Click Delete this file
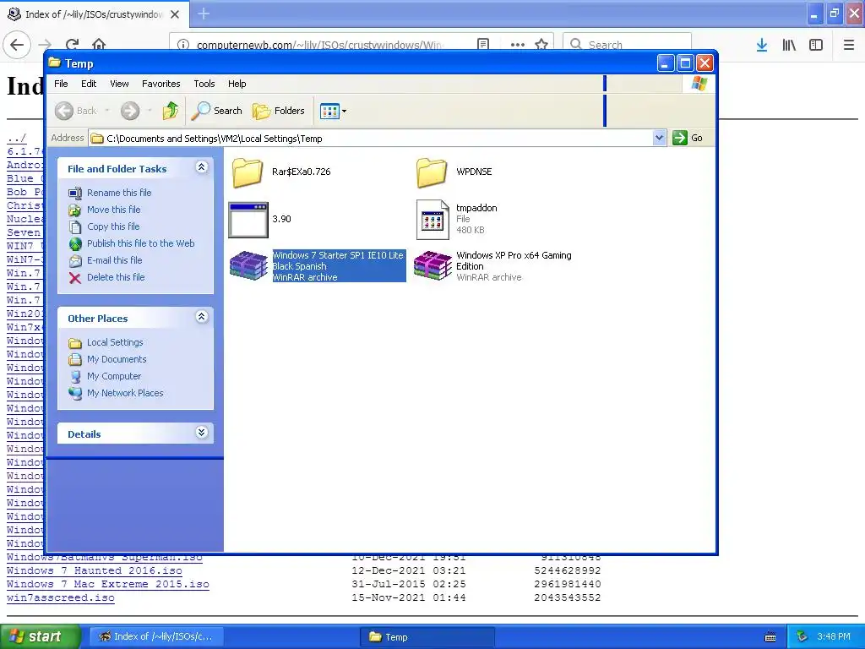Screen dimensions: 865x649 click(x=116, y=277)
